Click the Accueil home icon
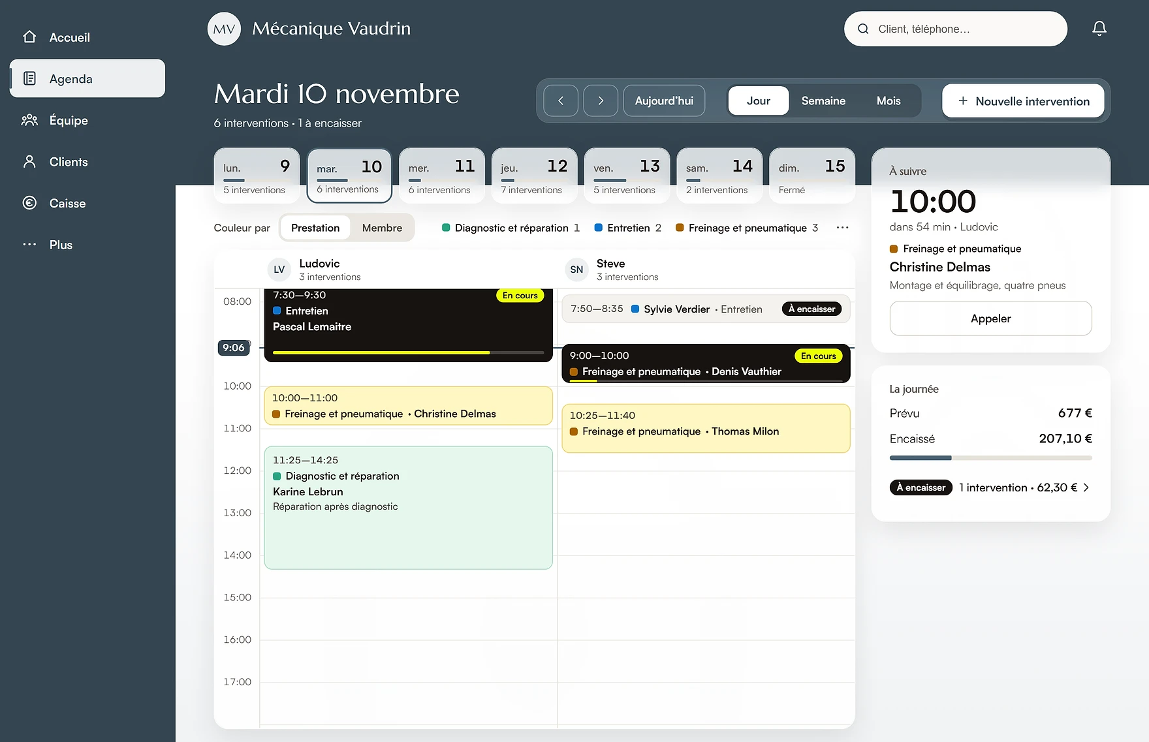 29,37
